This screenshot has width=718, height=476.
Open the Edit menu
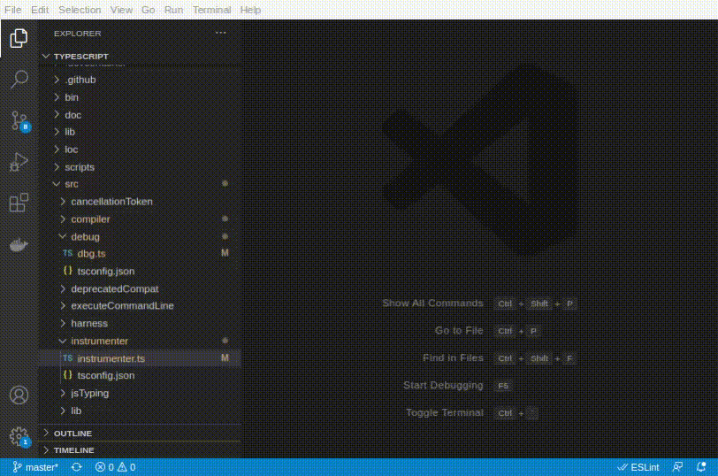pos(40,10)
